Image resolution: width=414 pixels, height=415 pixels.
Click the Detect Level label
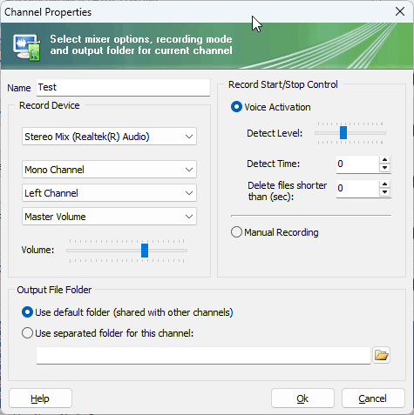pos(275,133)
